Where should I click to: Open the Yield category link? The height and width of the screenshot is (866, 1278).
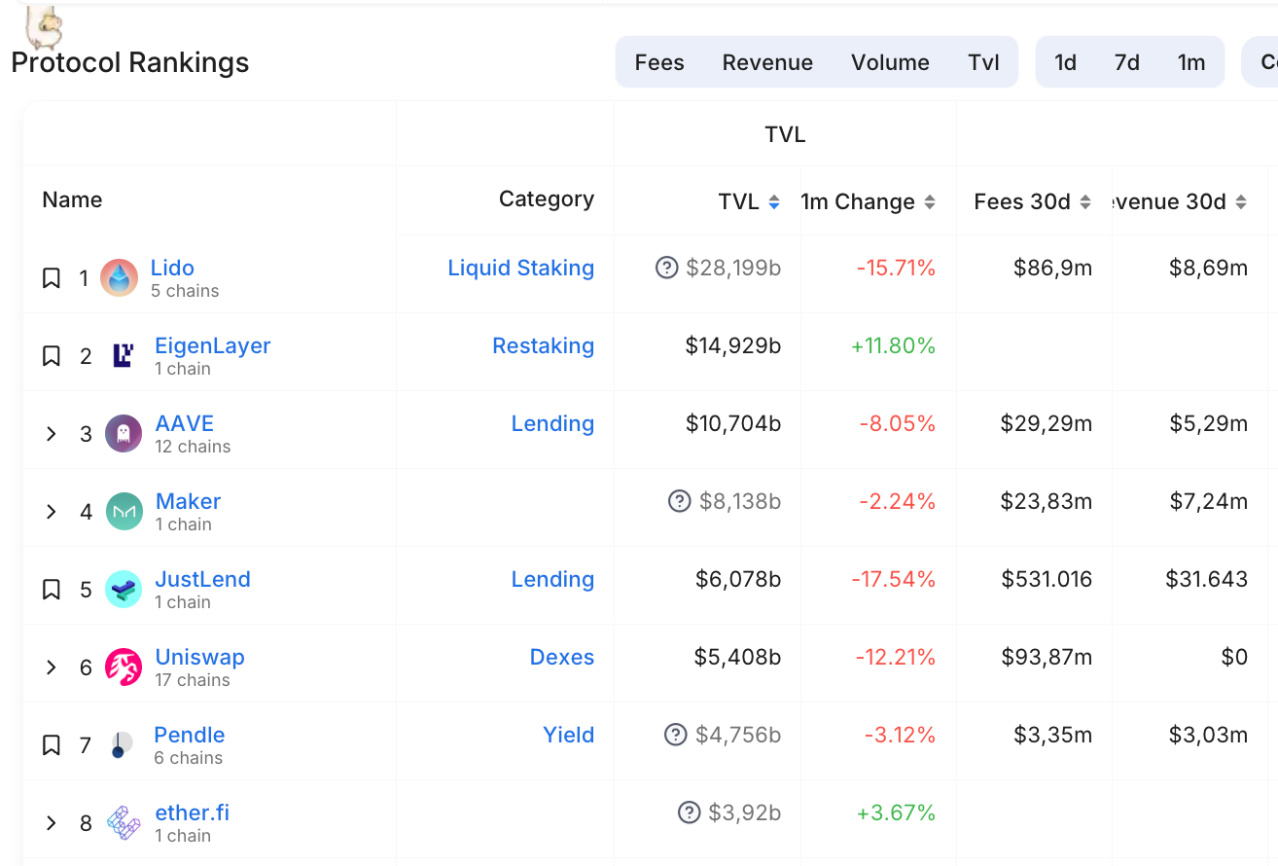pos(569,735)
